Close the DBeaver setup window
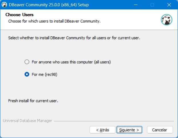The image size is (178, 138). click(169, 5)
